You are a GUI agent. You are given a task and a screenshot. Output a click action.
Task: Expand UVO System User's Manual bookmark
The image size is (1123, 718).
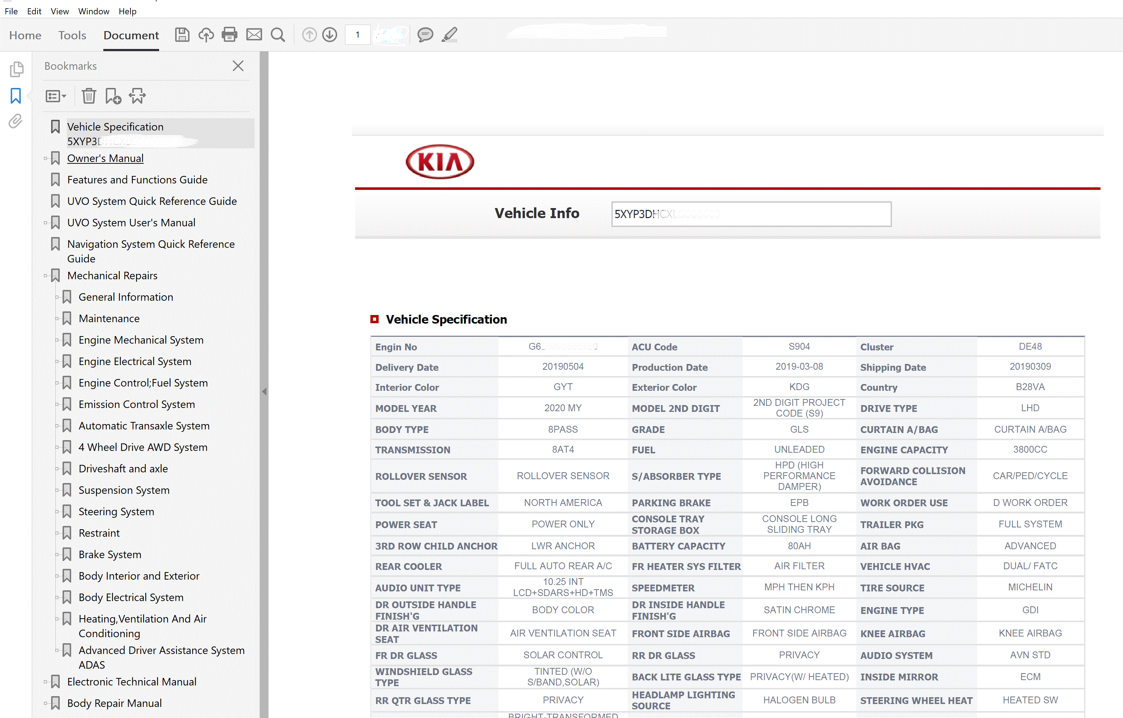pyautogui.click(x=46, y=223)
